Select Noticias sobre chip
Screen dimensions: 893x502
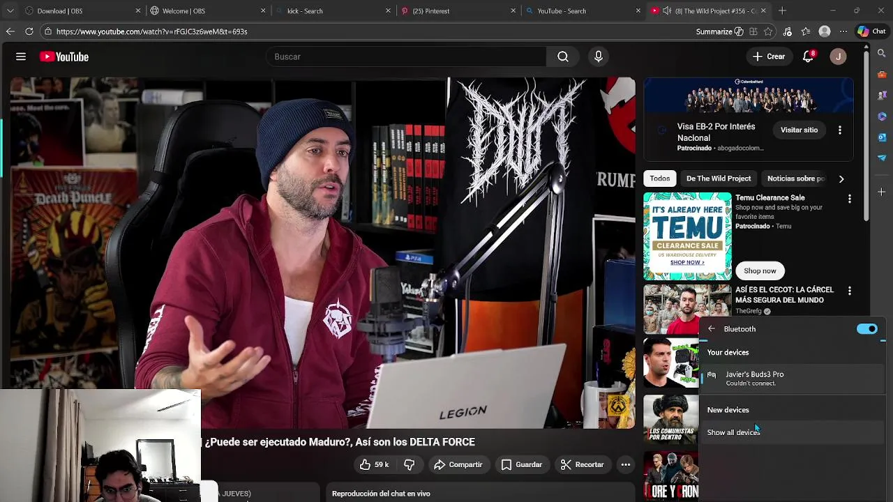click(x=796, y=178)
